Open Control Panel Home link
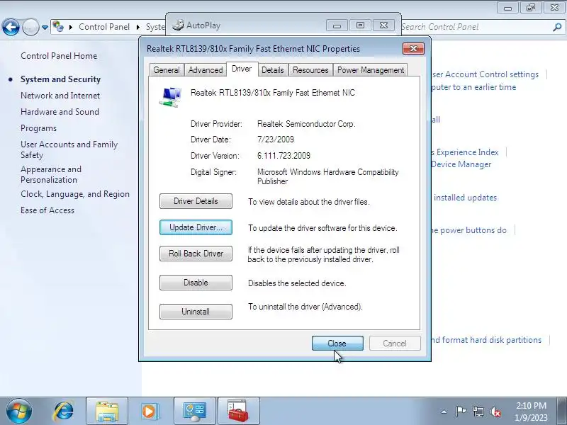 [x=59, y=56]
